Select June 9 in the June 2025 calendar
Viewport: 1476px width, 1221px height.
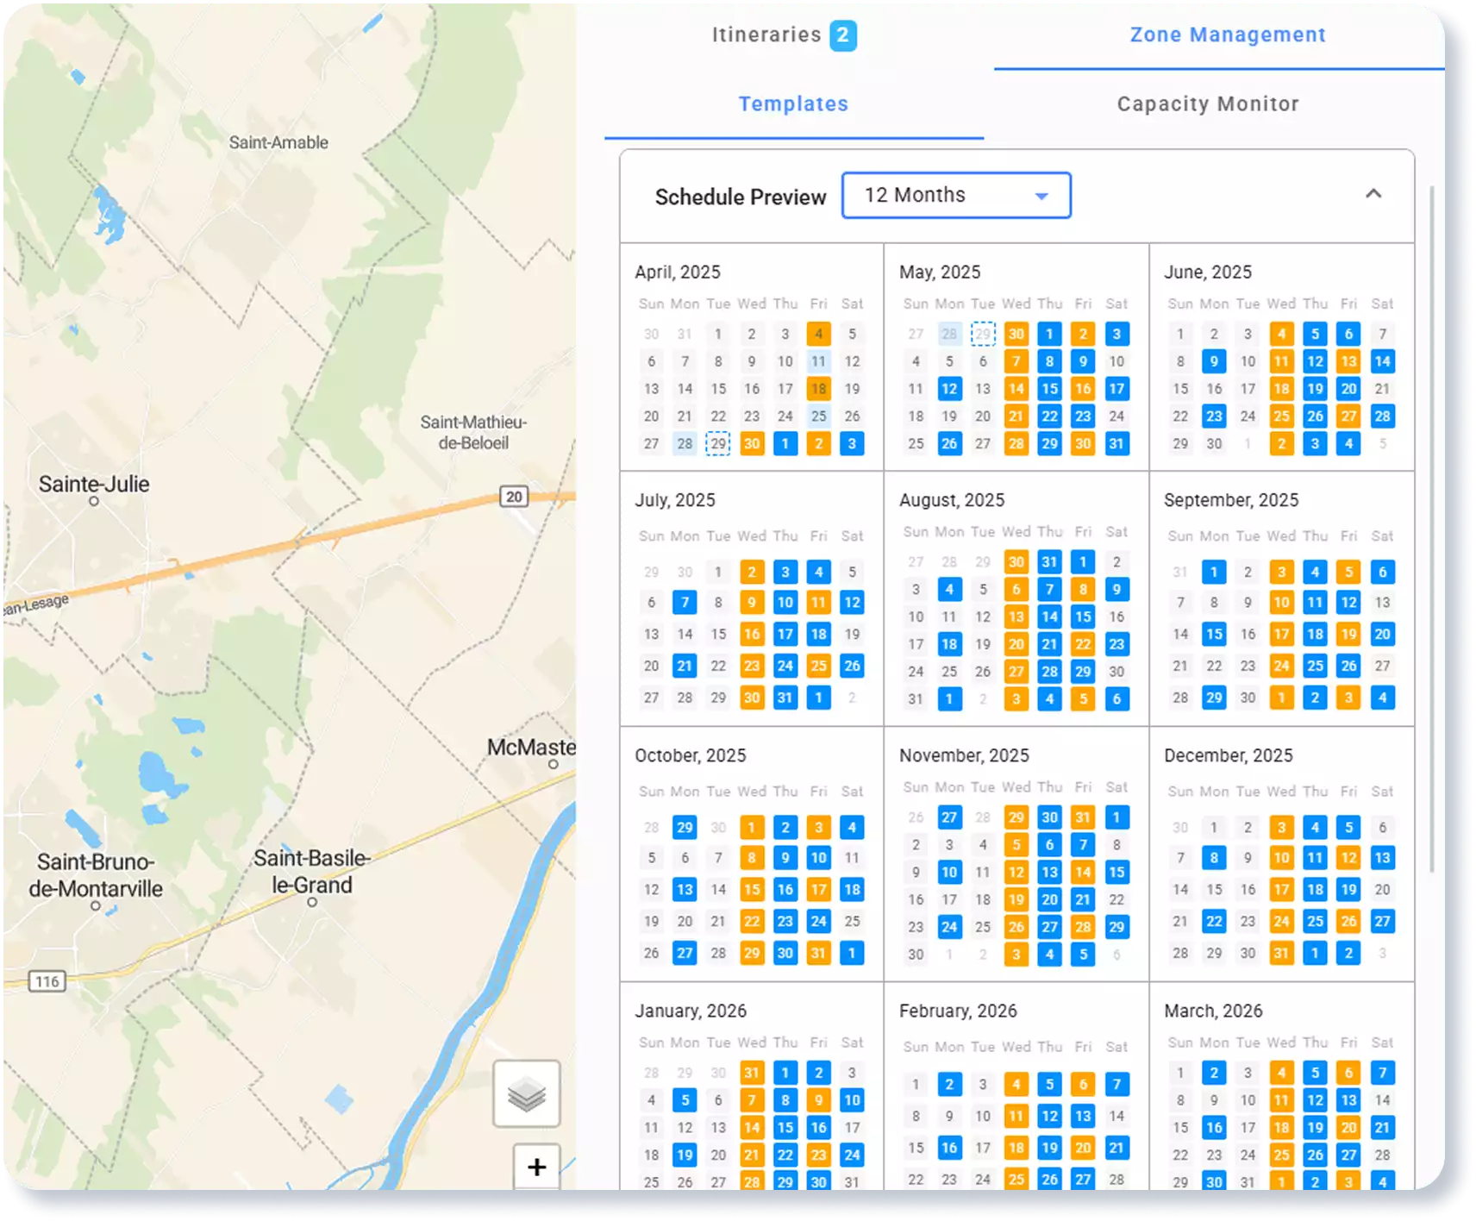[x=1214, y=361]
